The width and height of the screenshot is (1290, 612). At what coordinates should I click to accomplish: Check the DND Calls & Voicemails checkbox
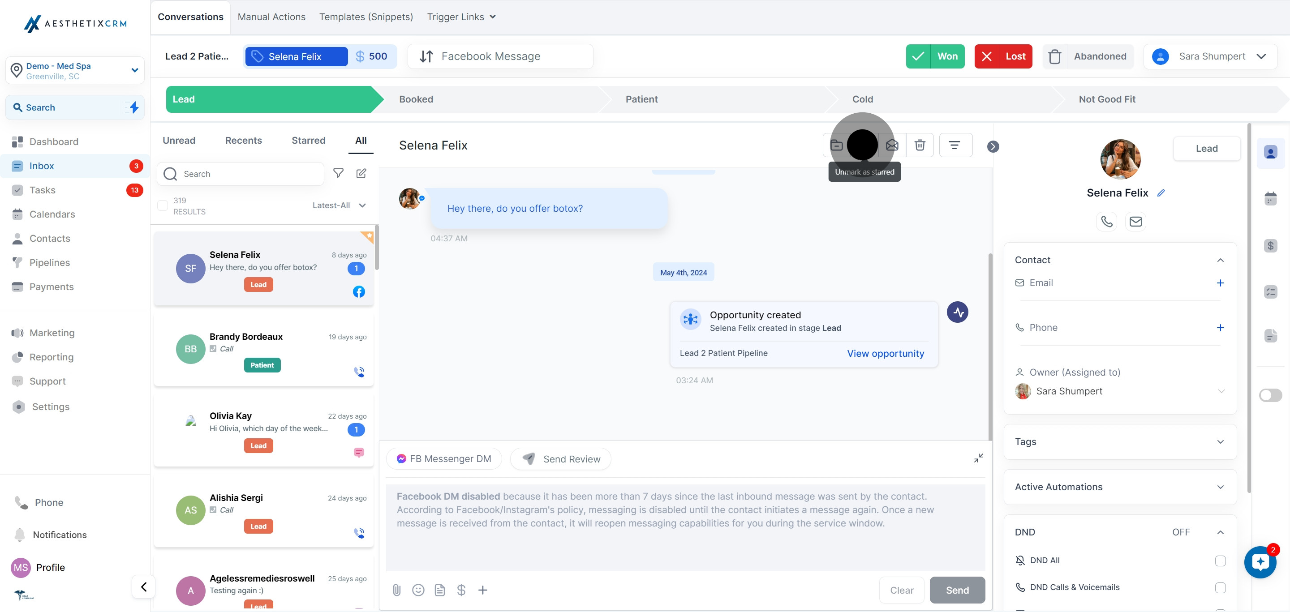pos(1220,587)
